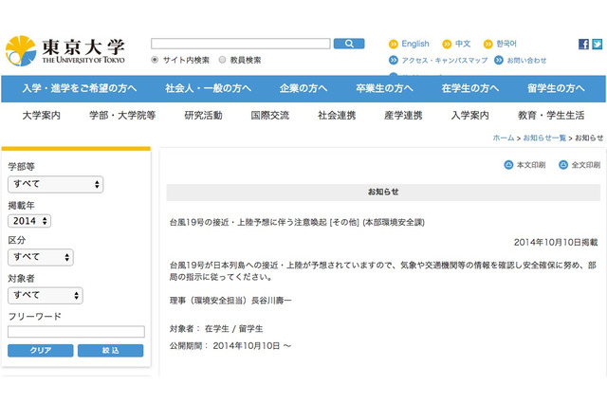
Task: Open 在学生の方へ menu
Action: [470, 88]
